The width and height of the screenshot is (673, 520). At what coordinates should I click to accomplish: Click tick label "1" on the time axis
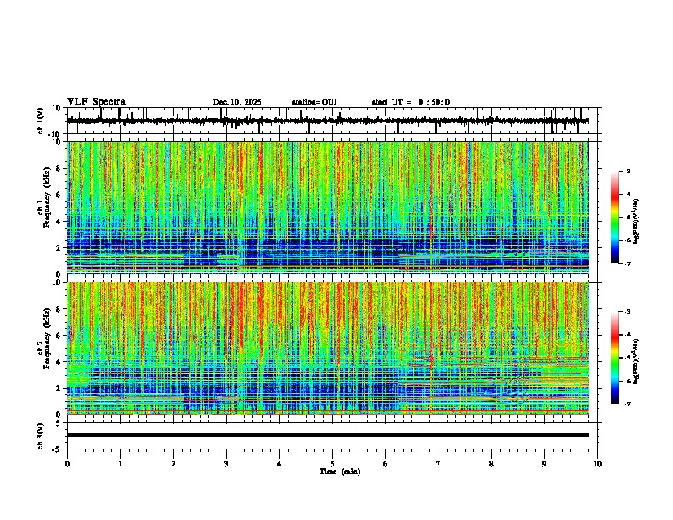(120, 464)
